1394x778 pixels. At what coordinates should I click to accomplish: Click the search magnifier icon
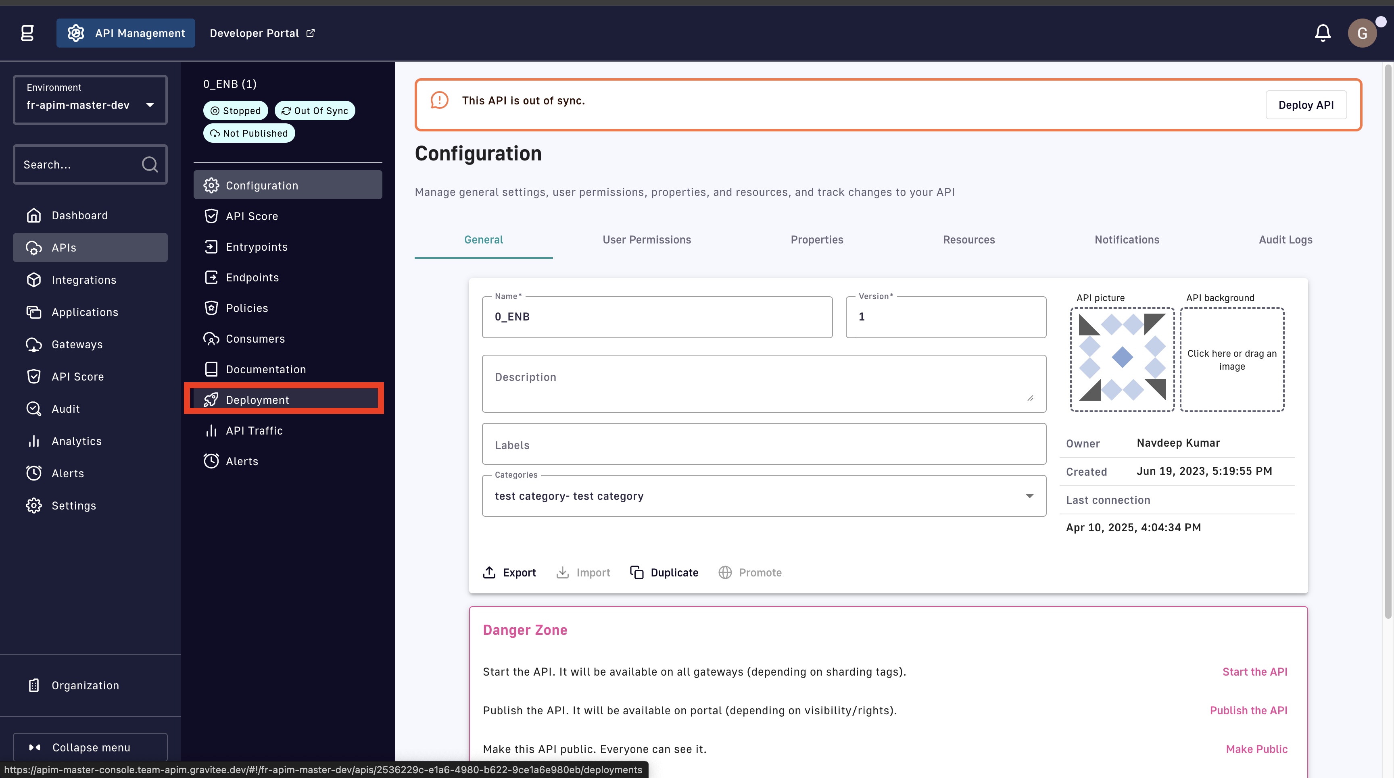(x=150, y=164)
